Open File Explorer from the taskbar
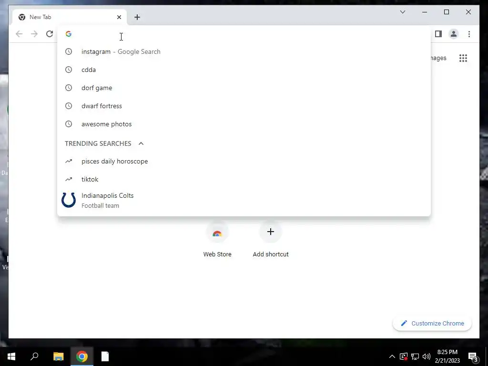Viewport: 488px width, 366px height. [58, 356]
